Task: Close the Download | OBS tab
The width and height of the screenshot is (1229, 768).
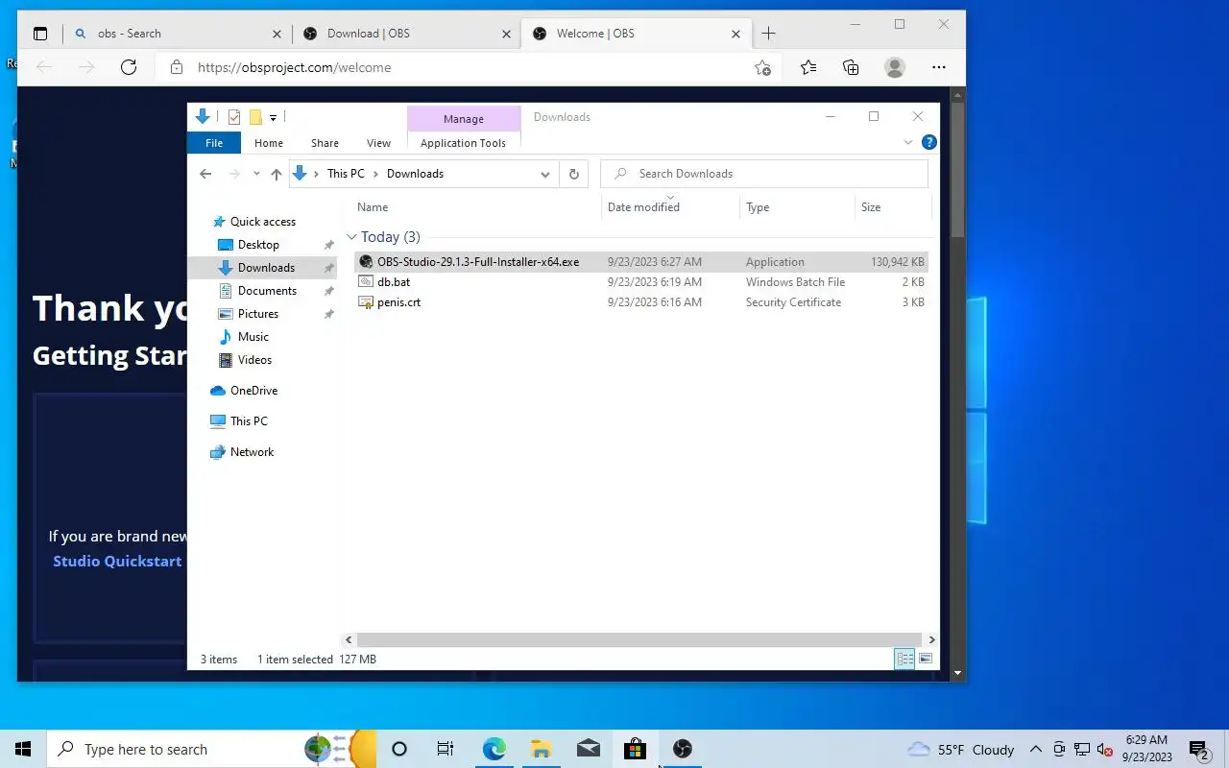Action: pyautogui.click(x=506, y=34)
